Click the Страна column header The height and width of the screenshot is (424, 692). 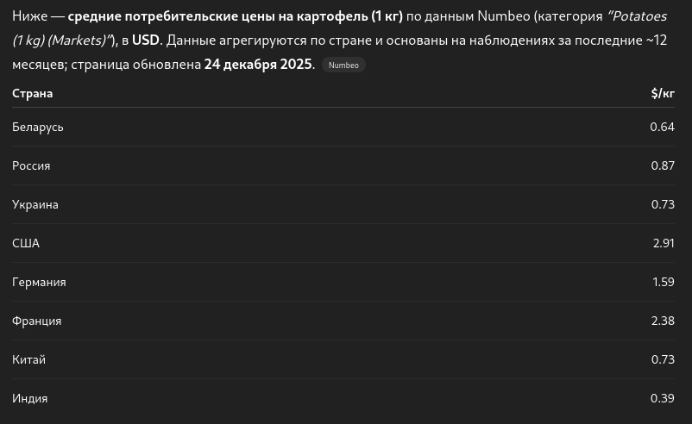(x=32, y=93)
